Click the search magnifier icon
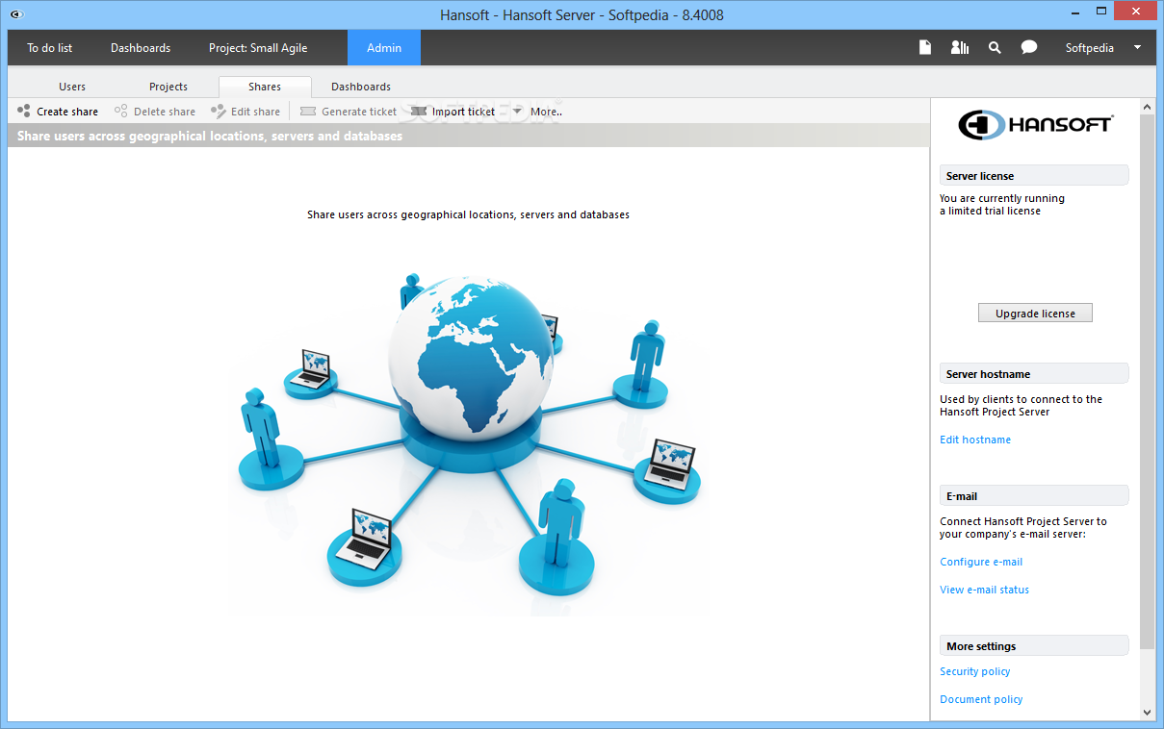The width and height of the screenshot is (1164, 729). (x=995, y=47)
